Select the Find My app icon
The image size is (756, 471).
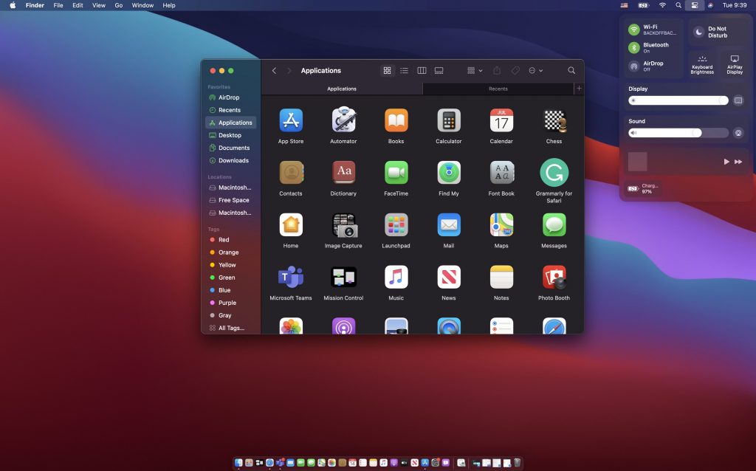point(448,173)
